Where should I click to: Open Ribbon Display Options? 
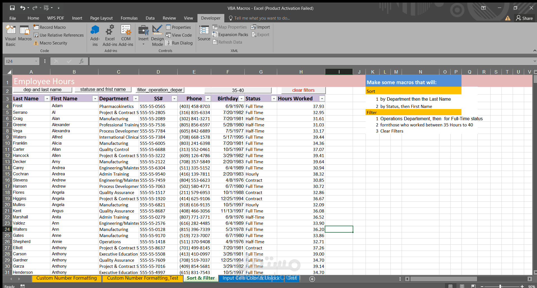(483, 8)
